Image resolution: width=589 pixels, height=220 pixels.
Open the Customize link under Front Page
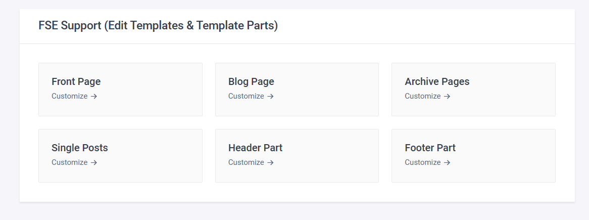click(x=74, y=96)
